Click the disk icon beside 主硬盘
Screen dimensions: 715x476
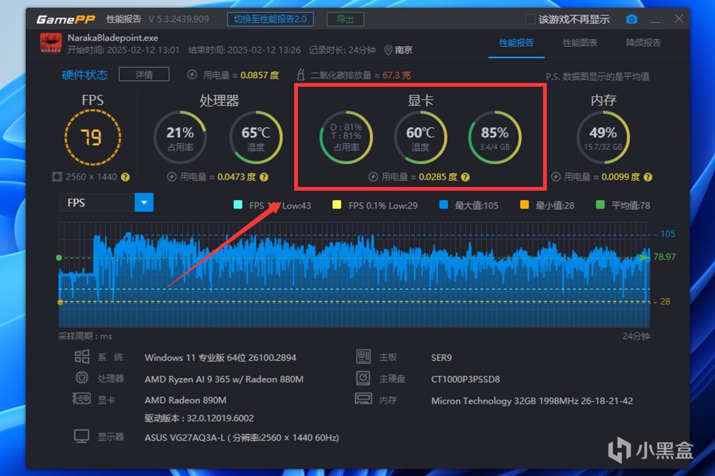click(x=364, y=378)
